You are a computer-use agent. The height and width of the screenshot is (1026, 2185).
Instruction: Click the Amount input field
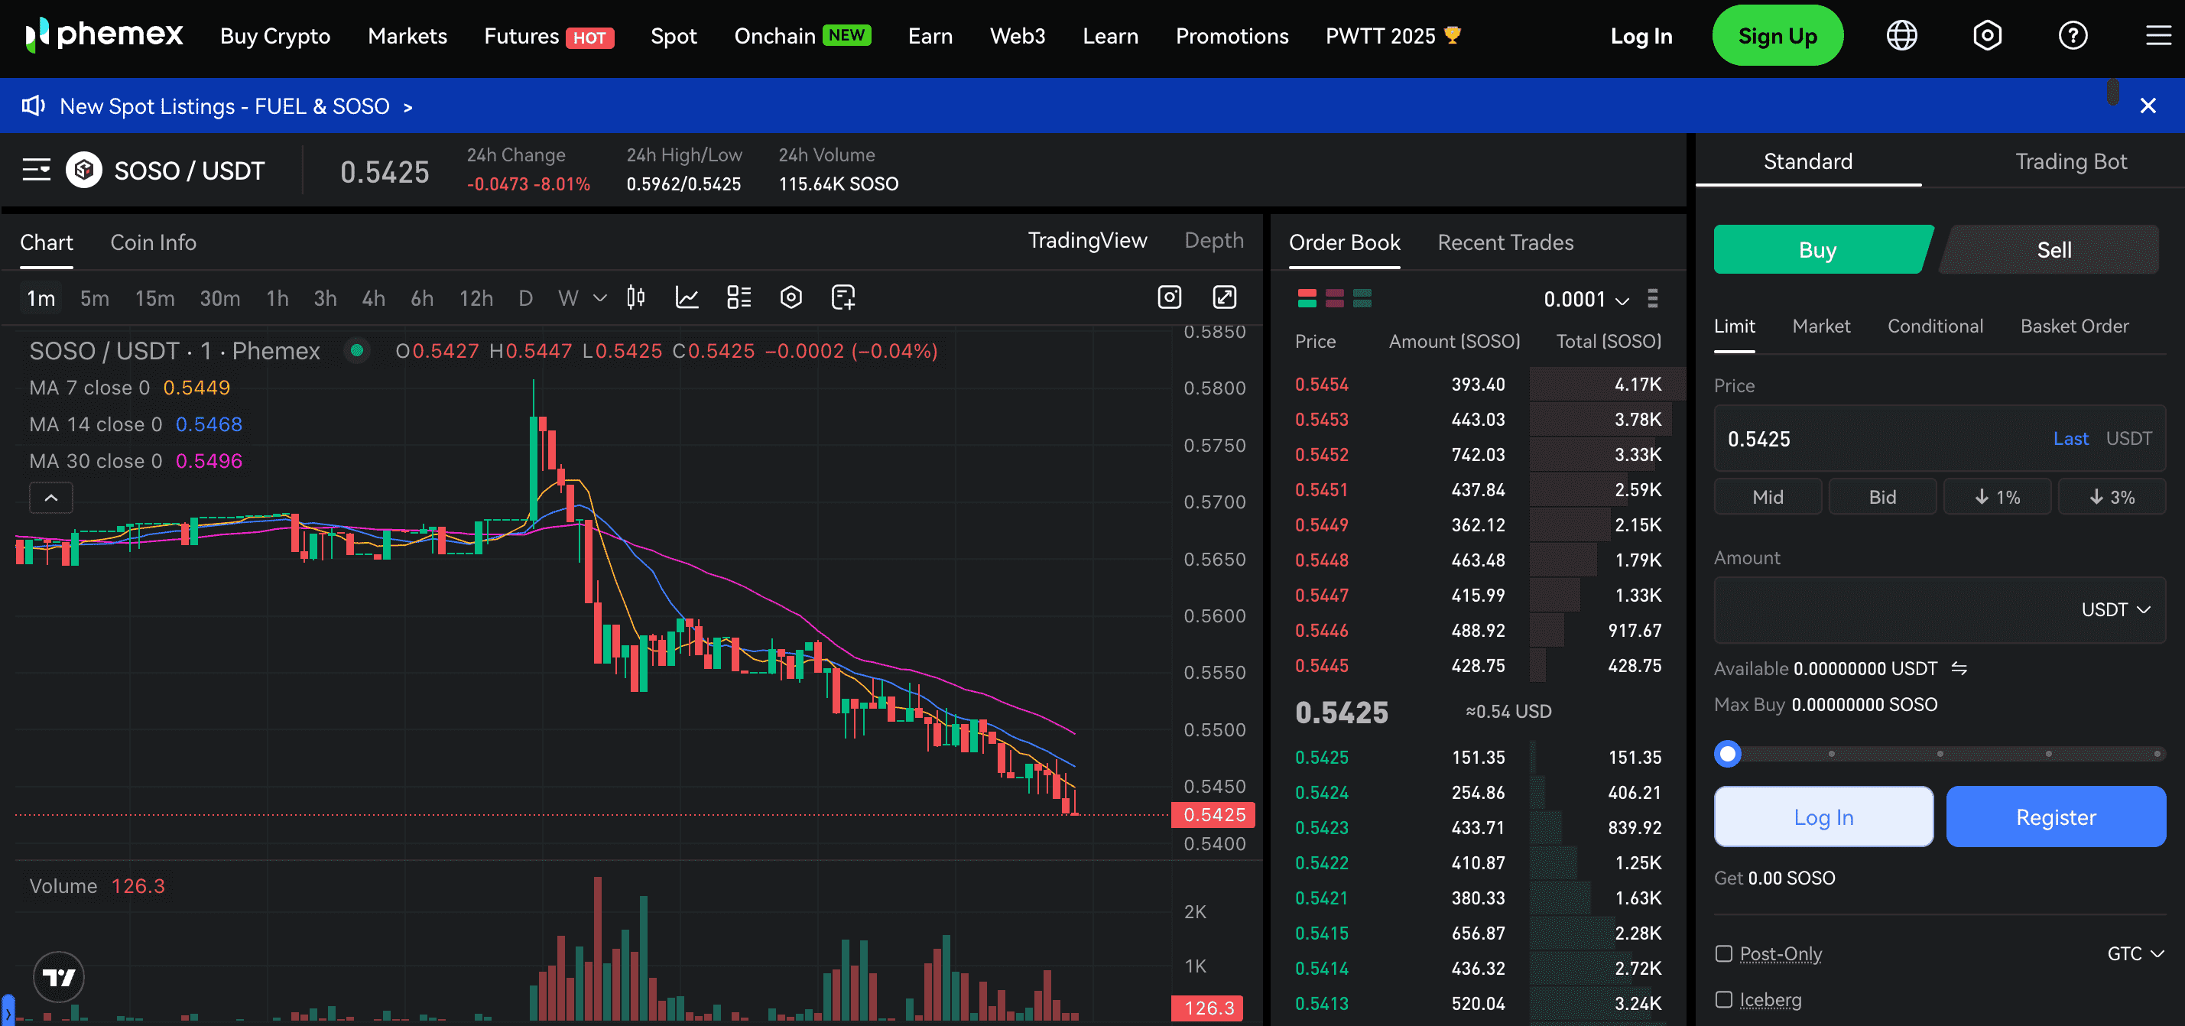(x=1939, y=609)
